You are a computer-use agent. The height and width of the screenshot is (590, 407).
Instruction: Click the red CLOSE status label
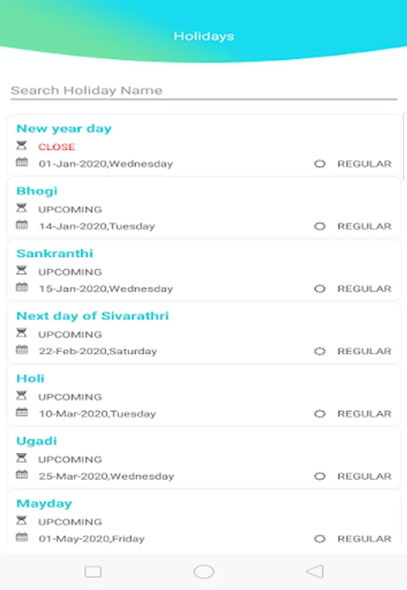coord(56,147)
